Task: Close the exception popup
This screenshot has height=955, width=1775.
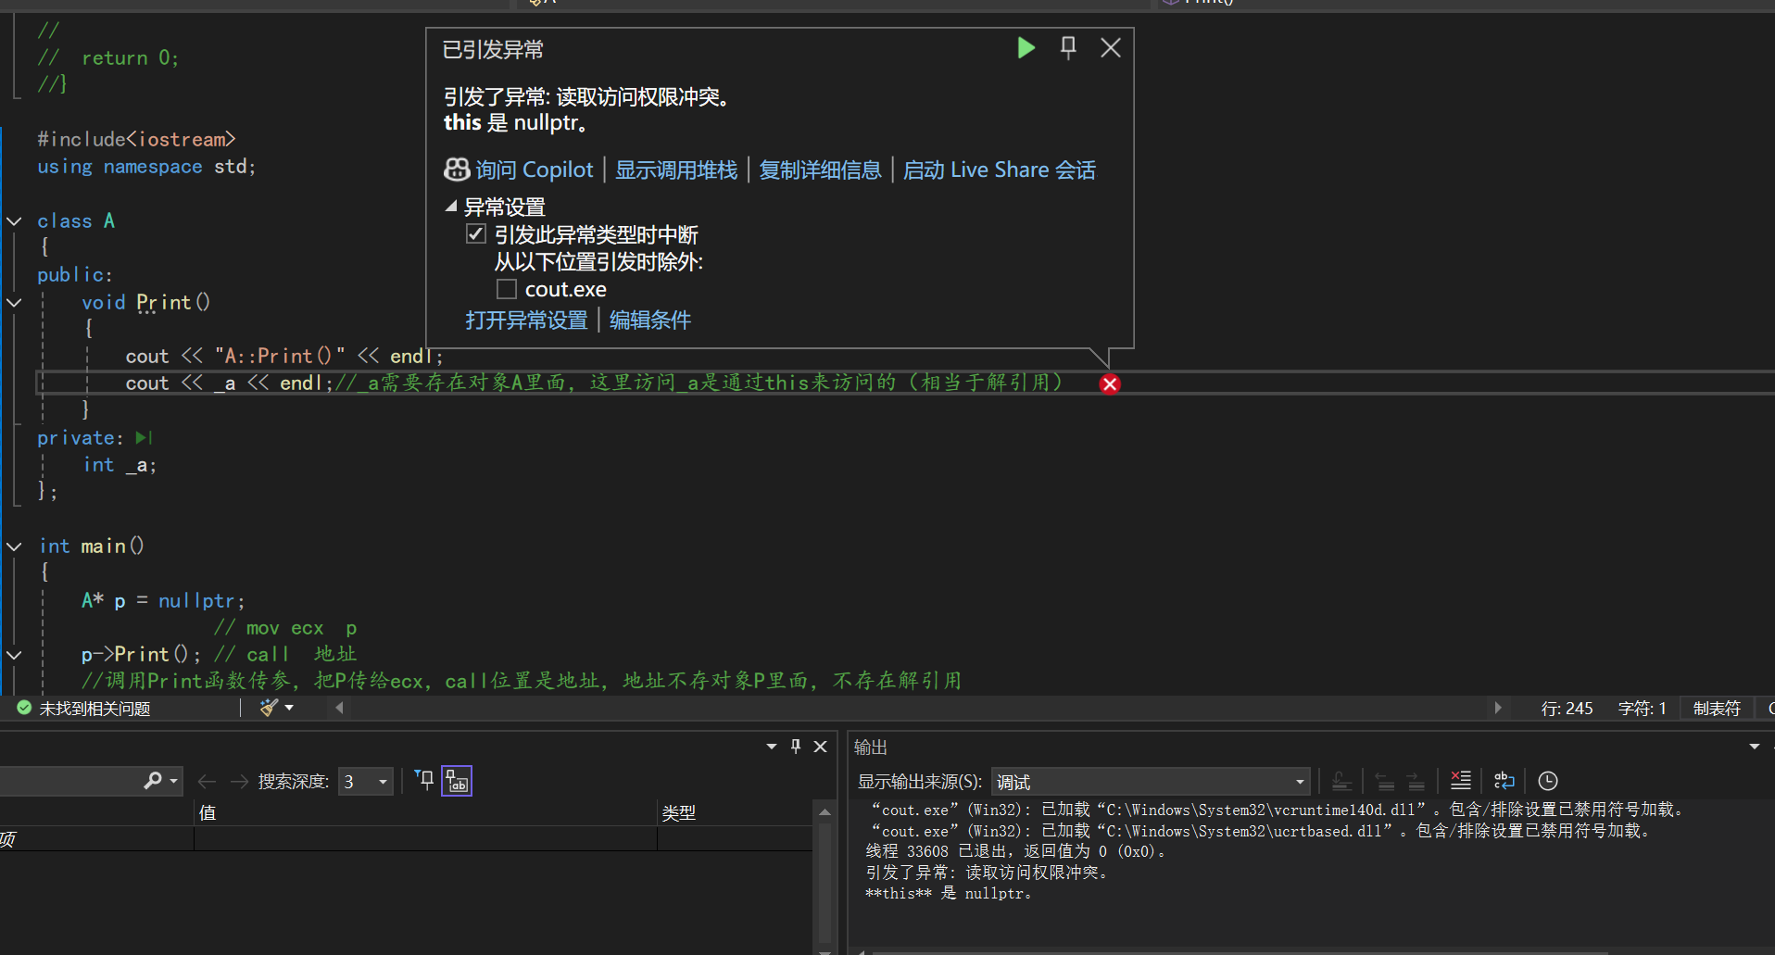Action: tap(1111, 48)
